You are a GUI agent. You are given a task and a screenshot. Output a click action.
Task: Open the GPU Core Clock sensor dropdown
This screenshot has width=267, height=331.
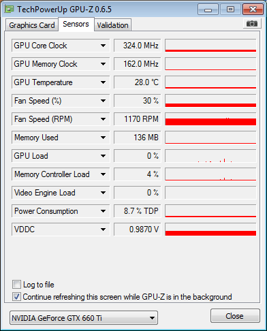pos(61,46)
